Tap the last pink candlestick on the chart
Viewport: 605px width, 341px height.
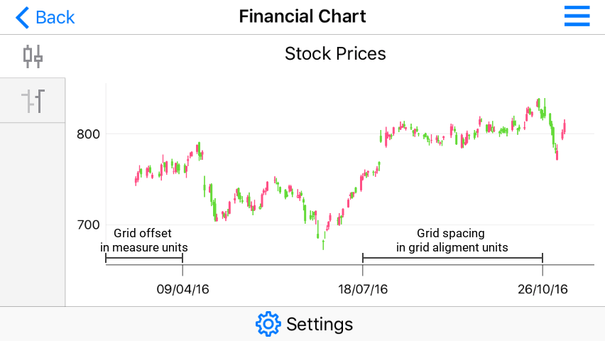564,129
